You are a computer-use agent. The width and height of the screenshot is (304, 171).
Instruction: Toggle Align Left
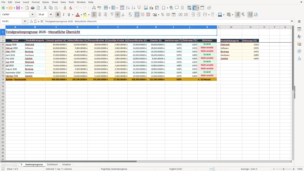(94, 15)
